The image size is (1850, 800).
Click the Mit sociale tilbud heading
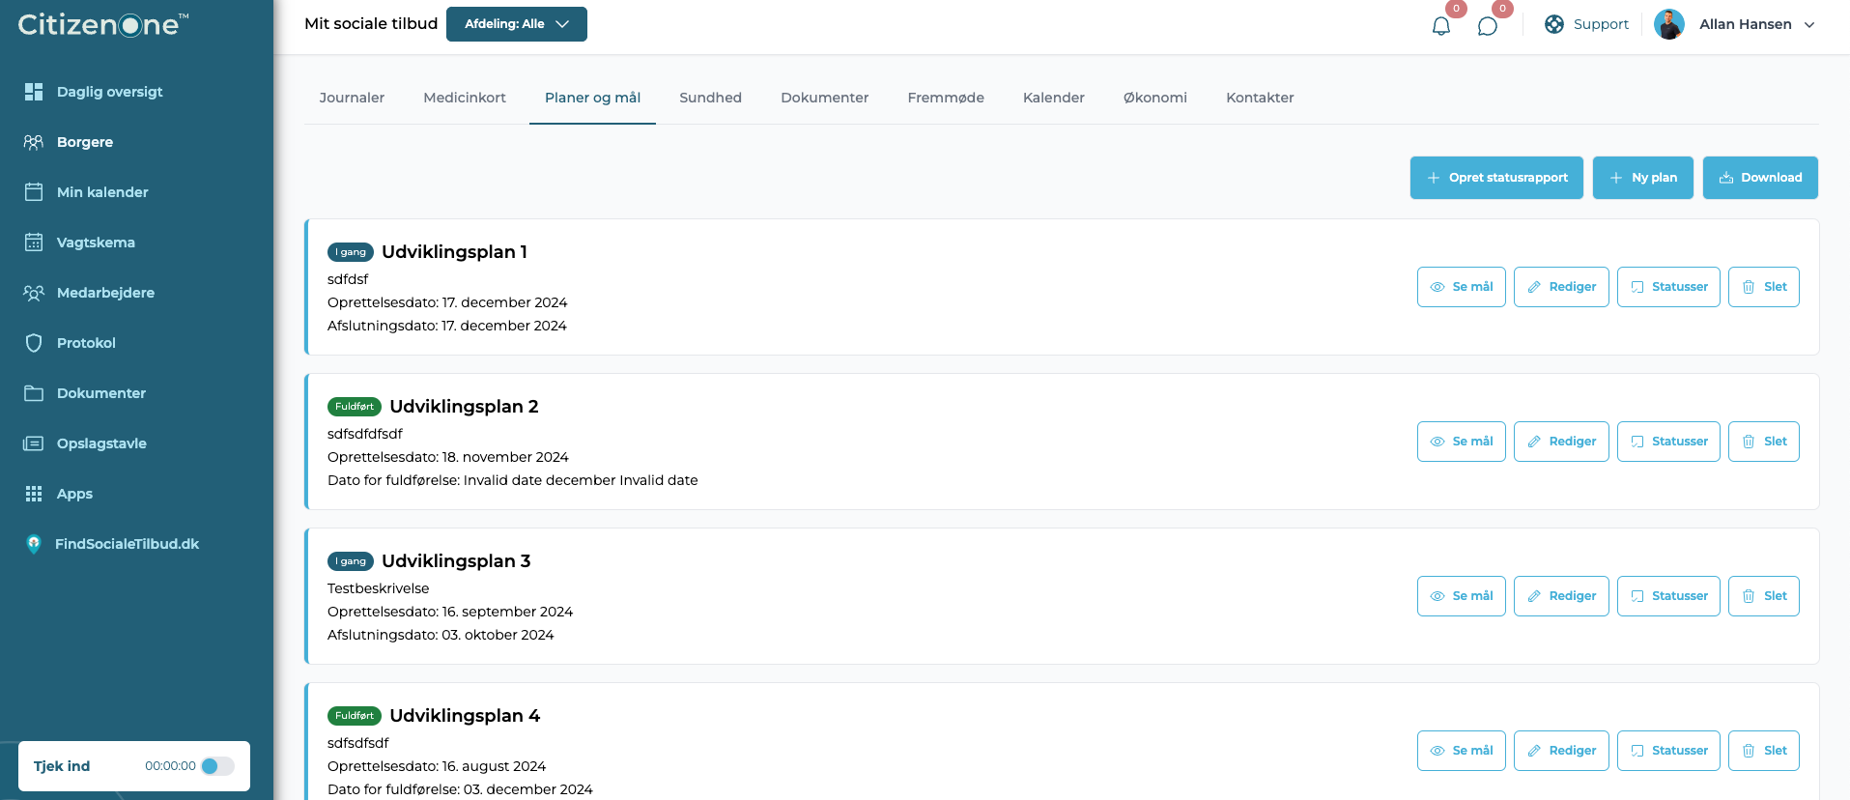click(x=371, y=24)
